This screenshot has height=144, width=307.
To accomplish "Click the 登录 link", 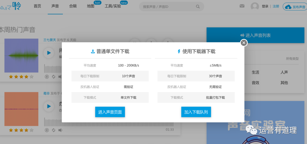I will [x=265, y=6].
